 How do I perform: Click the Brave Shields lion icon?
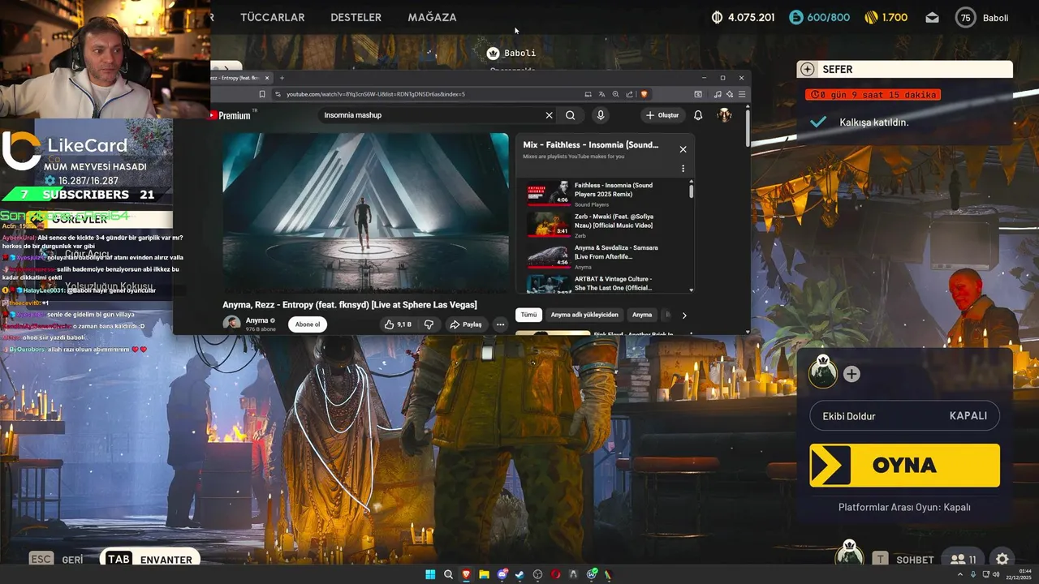tap(644, 94)
